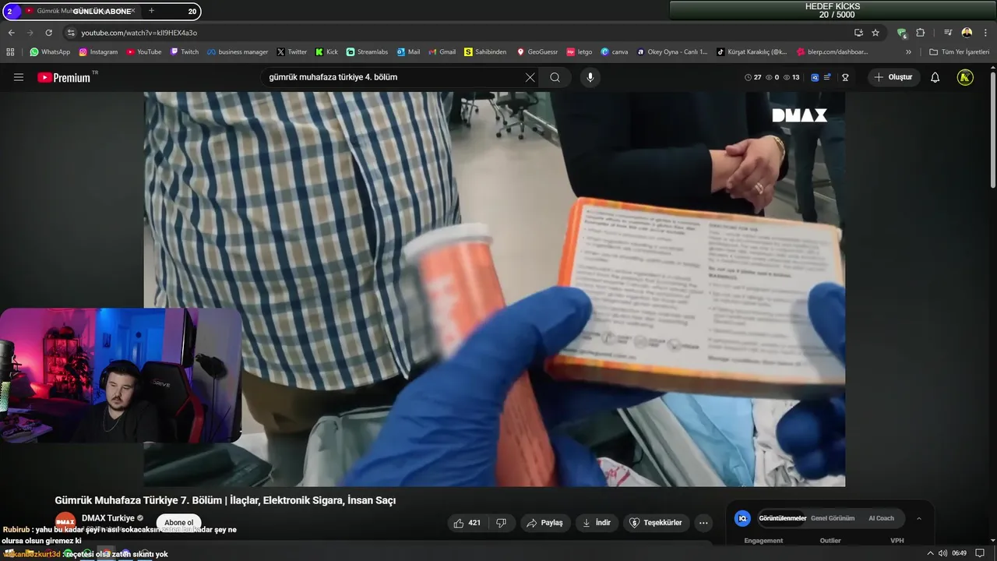Bookmark this page with star icon
The height and width of the screenshot is (561, 997).
tap(875, 33)
